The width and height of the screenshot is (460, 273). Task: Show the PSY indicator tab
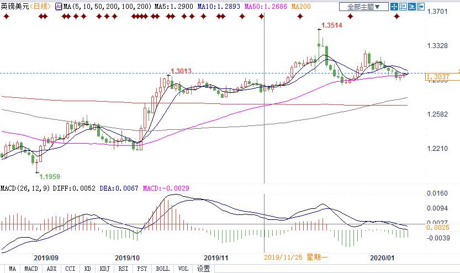coord(142,269)
